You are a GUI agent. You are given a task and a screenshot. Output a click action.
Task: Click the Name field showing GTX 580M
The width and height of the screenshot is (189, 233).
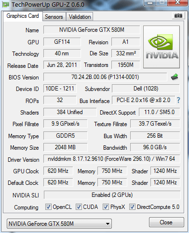pyautogui.click(x=92, y=30)
